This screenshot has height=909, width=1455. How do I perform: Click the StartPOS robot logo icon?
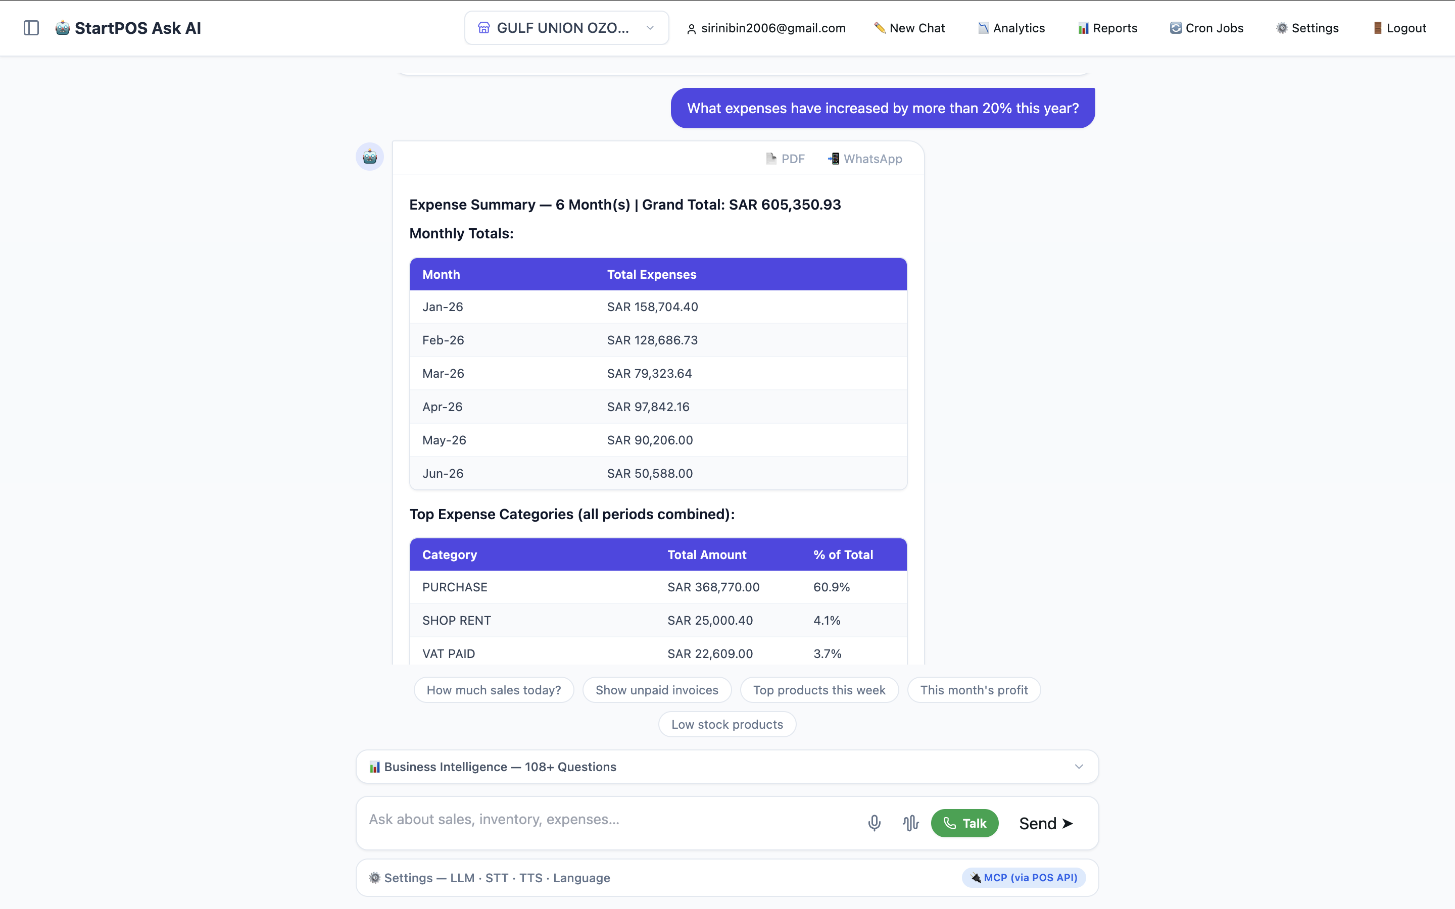click(x=63, y=28)
